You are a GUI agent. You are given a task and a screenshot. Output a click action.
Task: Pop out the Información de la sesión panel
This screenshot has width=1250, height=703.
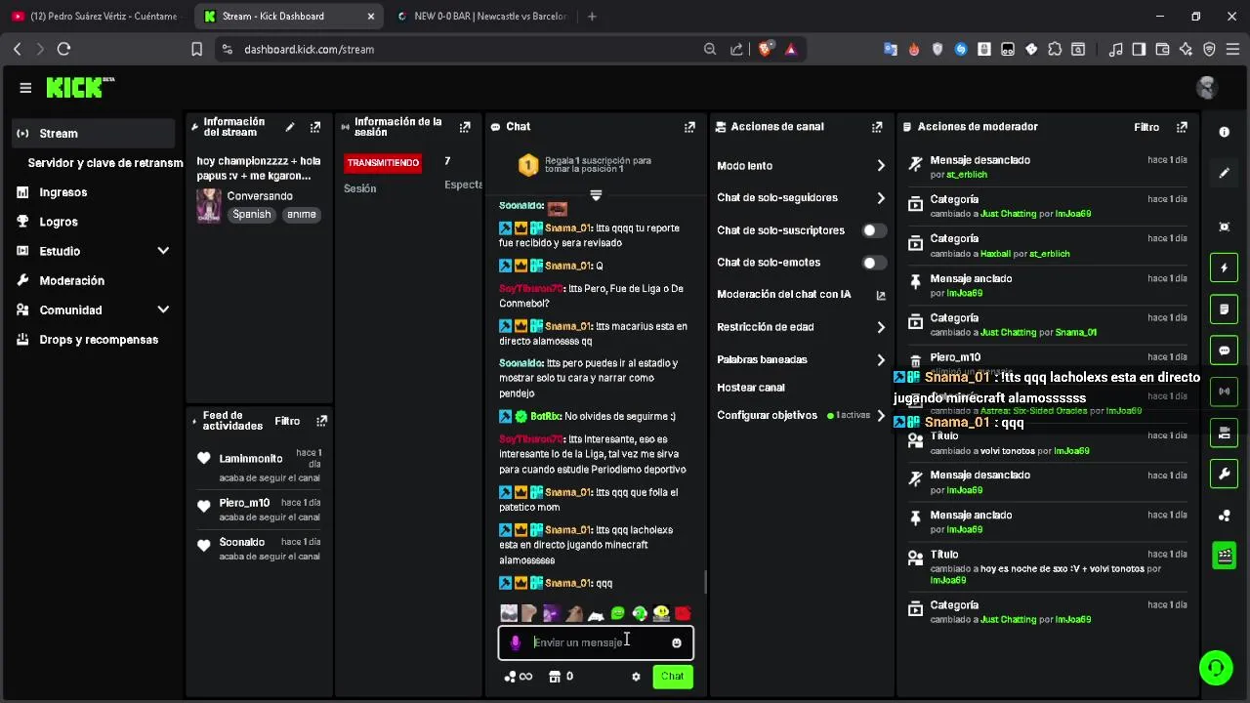(465, 127)
